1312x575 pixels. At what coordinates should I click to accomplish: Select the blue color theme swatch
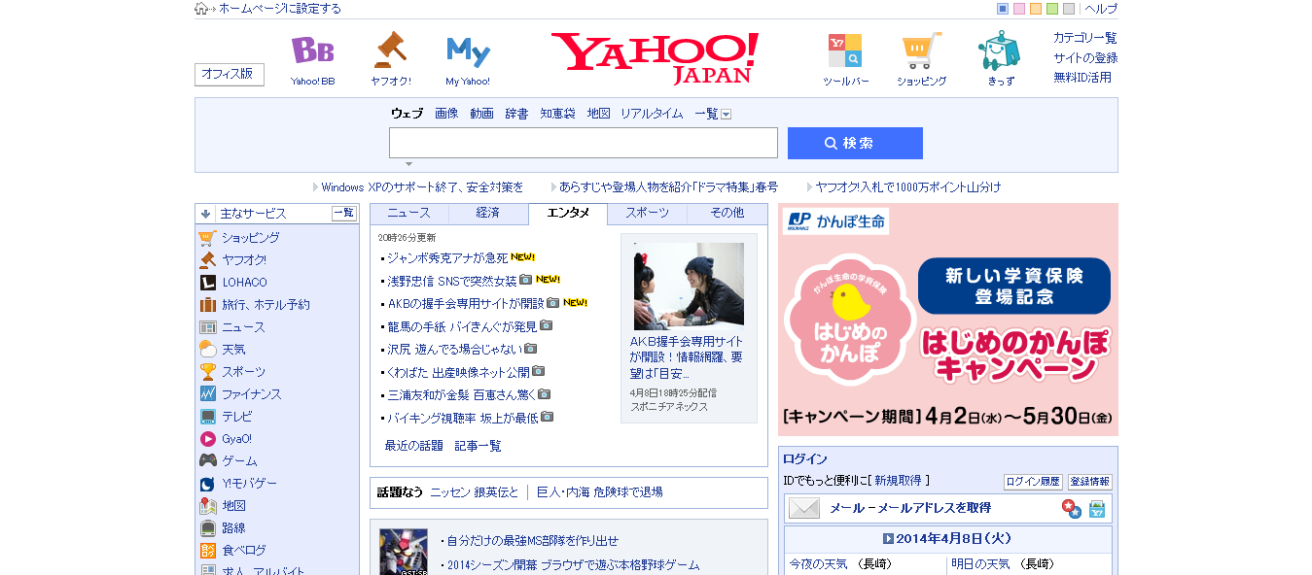[x=1003, y=9]
